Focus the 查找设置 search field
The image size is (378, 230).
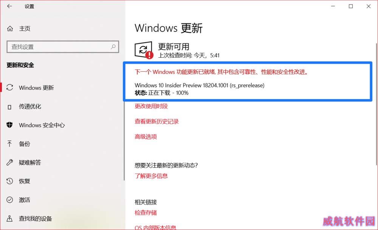(63, 47)
